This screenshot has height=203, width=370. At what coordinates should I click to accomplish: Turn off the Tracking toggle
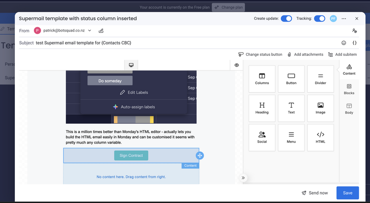319,18
